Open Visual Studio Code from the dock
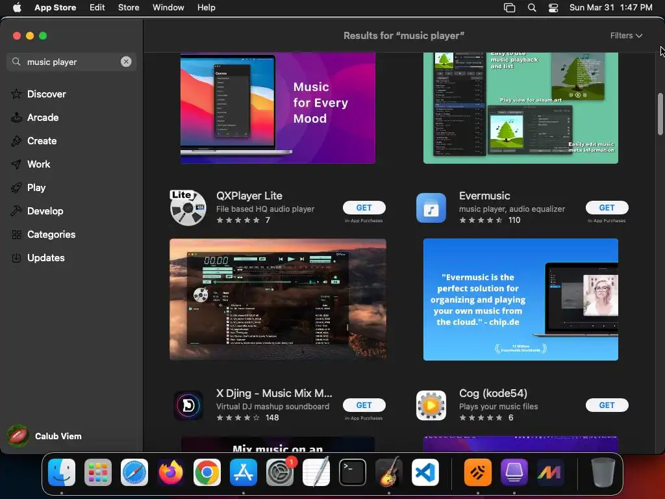This screenshot has width=665, height=499. pyautogui.click(x=425, y=472)
